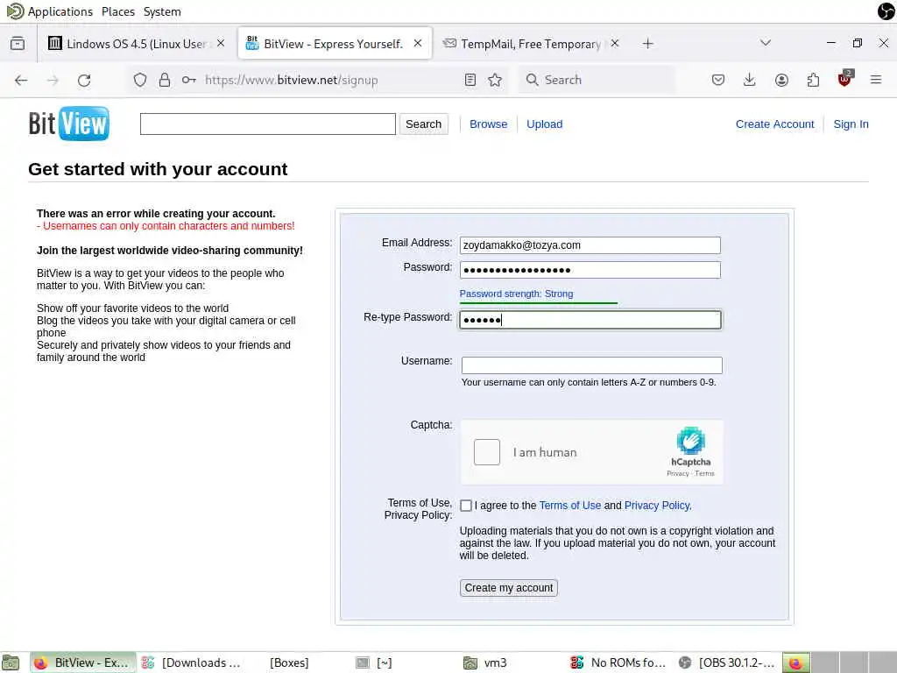Image resolution: width=897 pixels, height=673 pixels.
Task: Open the OBS 30.1.2 taskbar entry
Action: (x=727, y=662)
